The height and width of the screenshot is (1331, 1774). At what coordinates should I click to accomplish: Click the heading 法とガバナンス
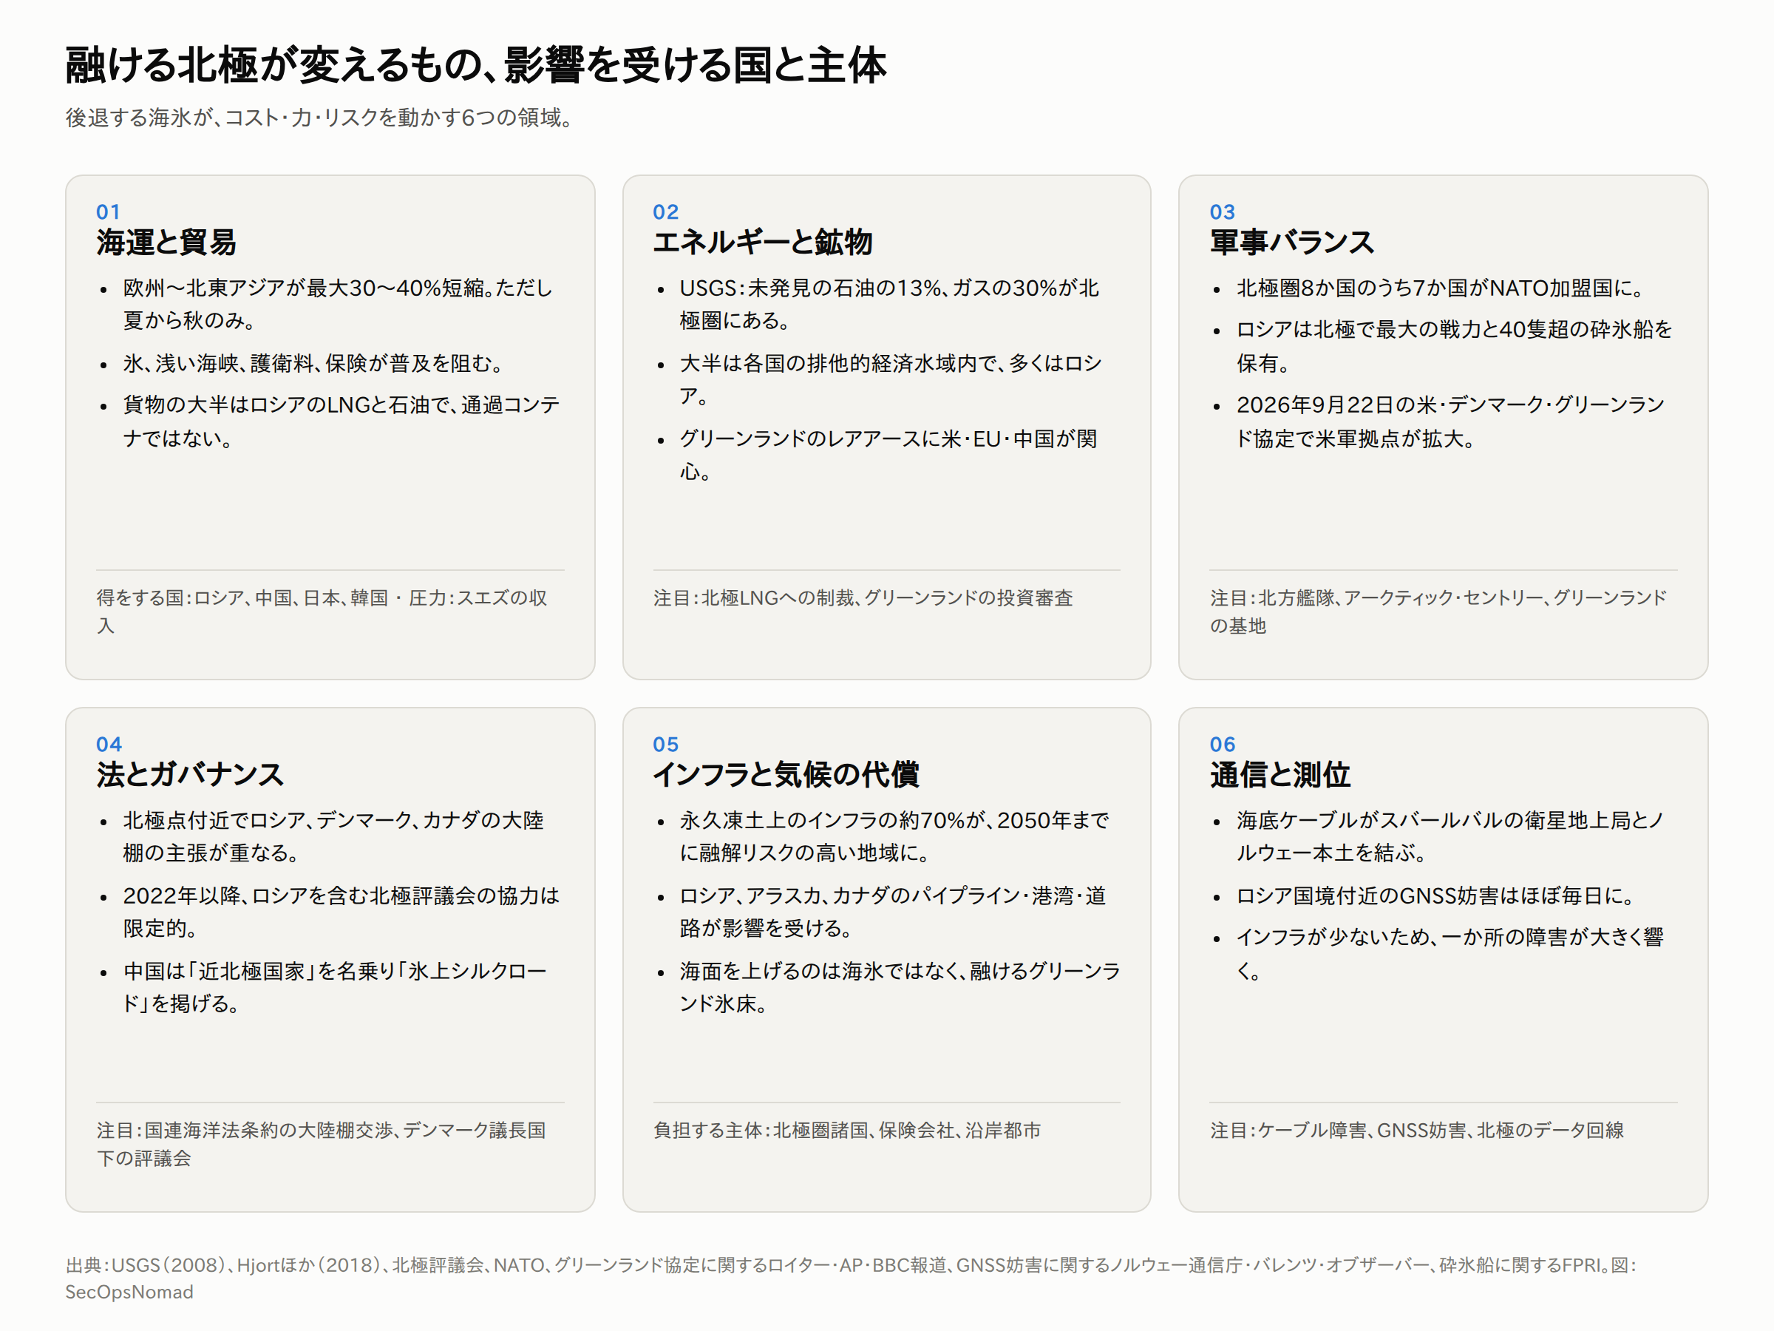[190, 775]
